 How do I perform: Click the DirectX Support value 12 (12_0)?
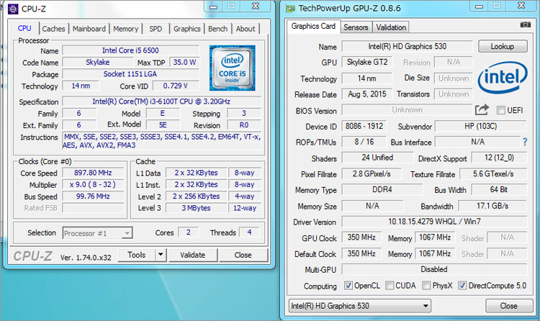(x=500, y=158)
